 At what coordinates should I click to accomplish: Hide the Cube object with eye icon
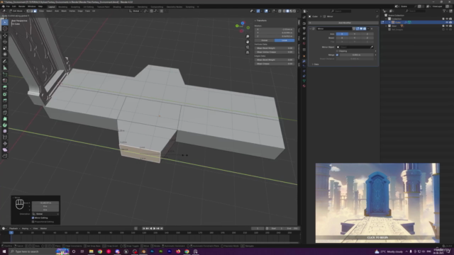tap(447, 22)
